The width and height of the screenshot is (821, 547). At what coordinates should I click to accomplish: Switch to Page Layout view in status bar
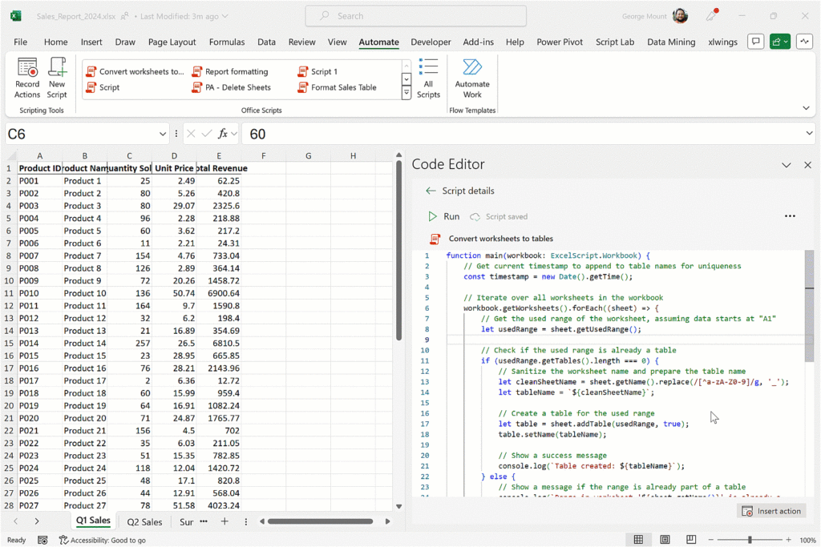[x=665, y=541]
